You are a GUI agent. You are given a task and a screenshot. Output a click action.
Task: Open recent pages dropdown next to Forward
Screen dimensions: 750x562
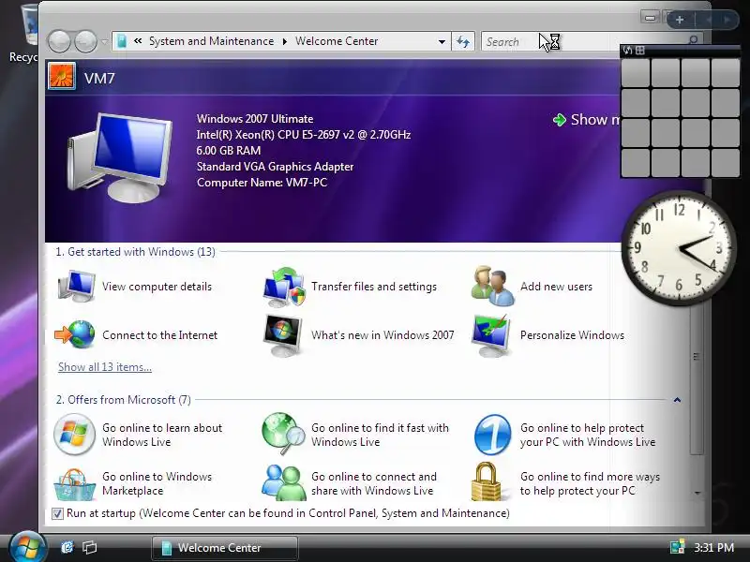(104, 41)
